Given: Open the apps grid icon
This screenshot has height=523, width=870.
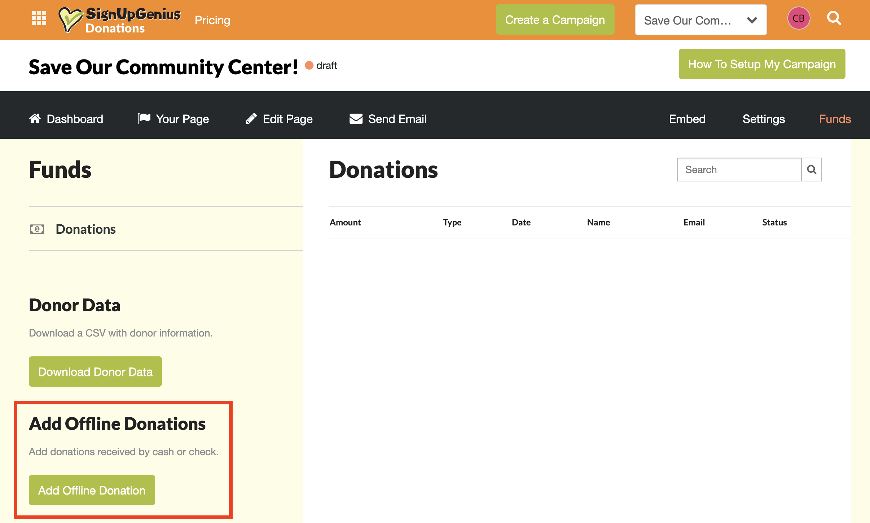Looking at the screenshot, I should tap(39, 18).
